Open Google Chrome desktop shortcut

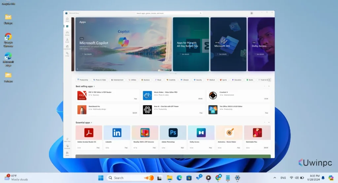pyautogui.click(x=8, y=40)
